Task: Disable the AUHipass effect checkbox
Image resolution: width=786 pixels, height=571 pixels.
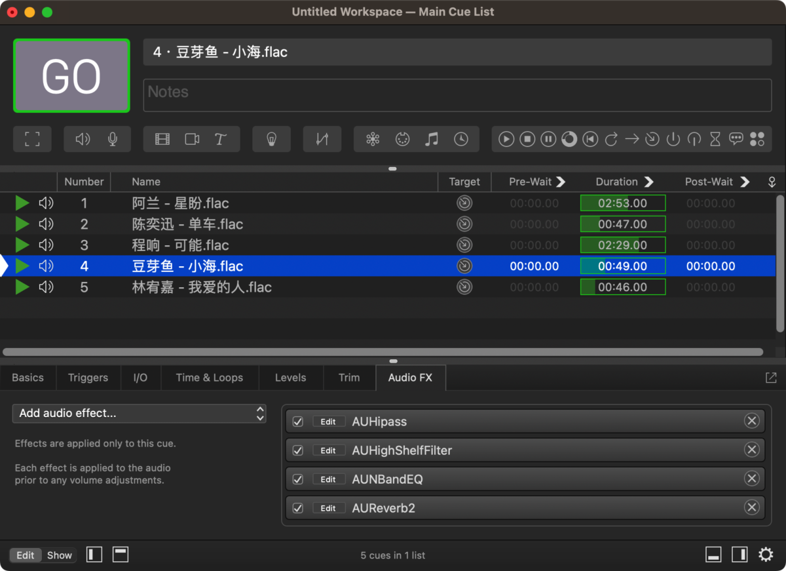Action: click(298, 422)
